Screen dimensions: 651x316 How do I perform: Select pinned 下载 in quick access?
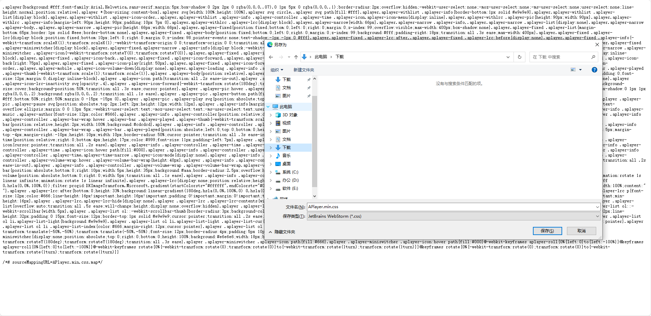(x=286, y=80)
